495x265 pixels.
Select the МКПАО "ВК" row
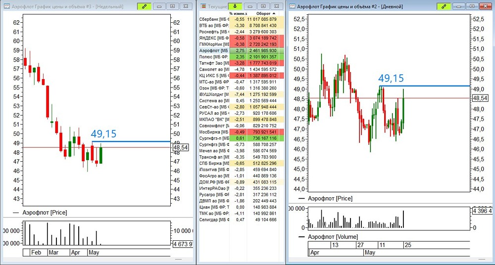pos(241,120)
